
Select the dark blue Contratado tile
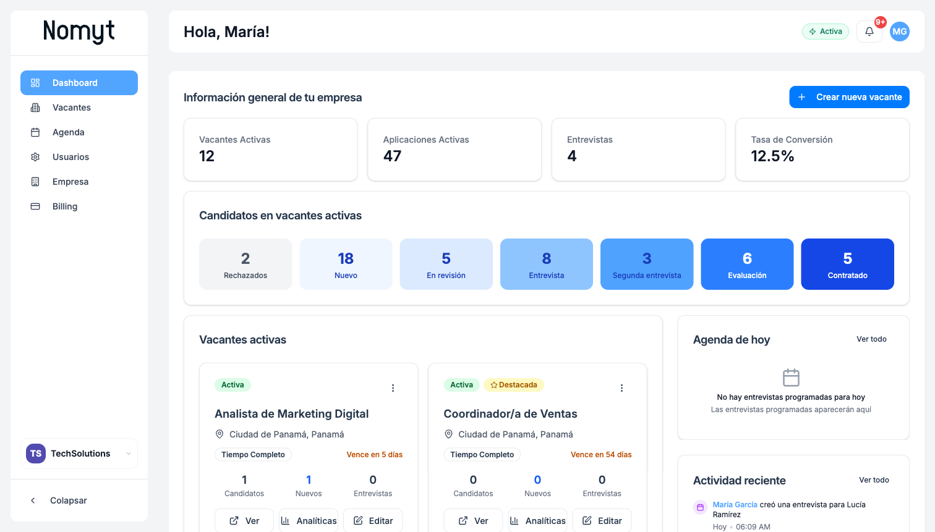point(847,264)
